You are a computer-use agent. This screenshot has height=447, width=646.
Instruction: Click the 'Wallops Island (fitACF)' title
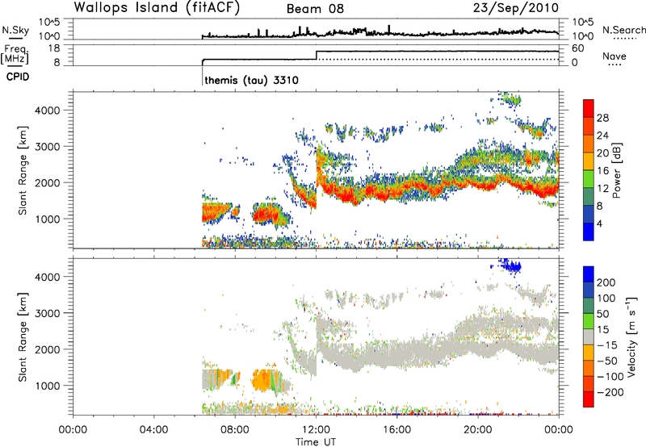(x=157, y=8)
